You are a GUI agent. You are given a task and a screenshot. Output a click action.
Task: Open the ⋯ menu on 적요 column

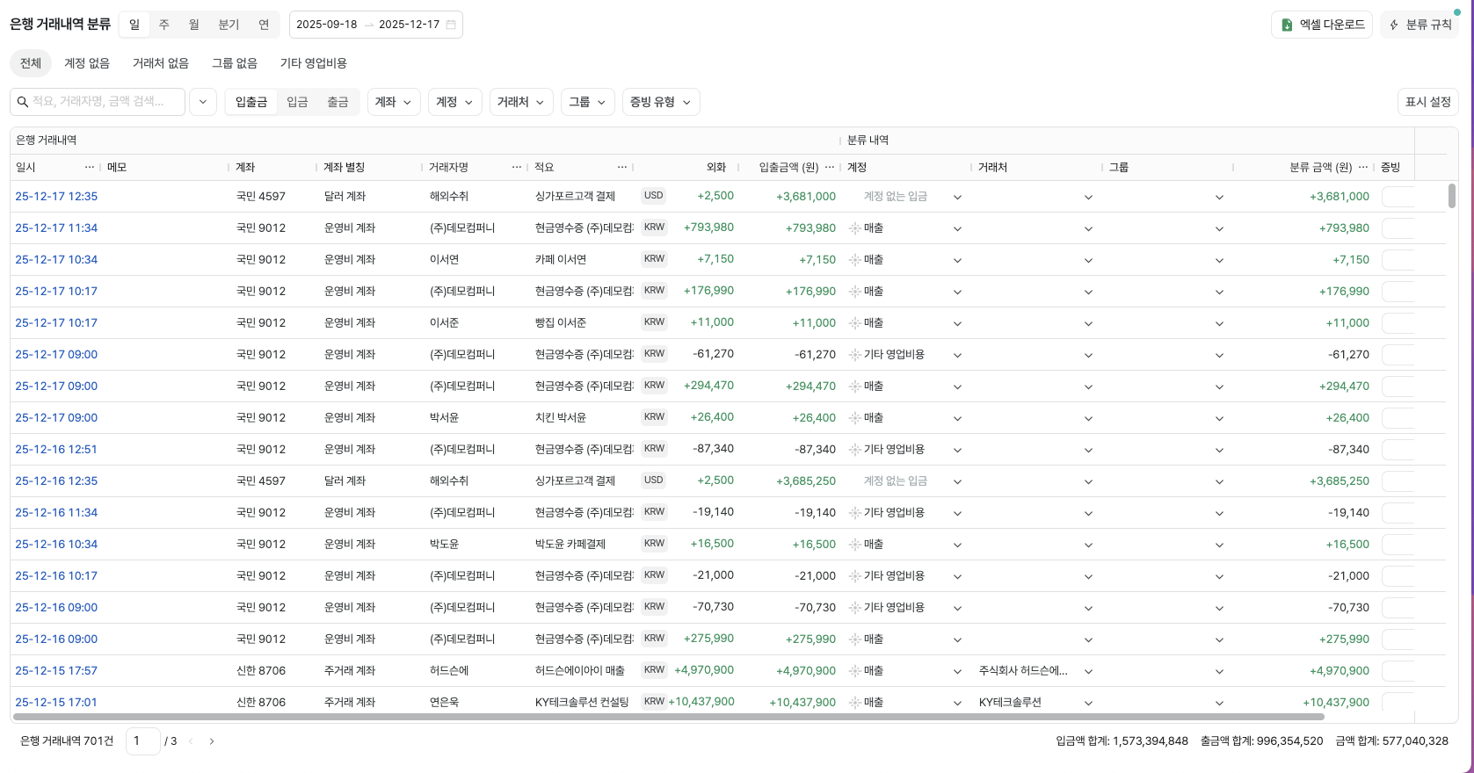[x=622, y=167]
